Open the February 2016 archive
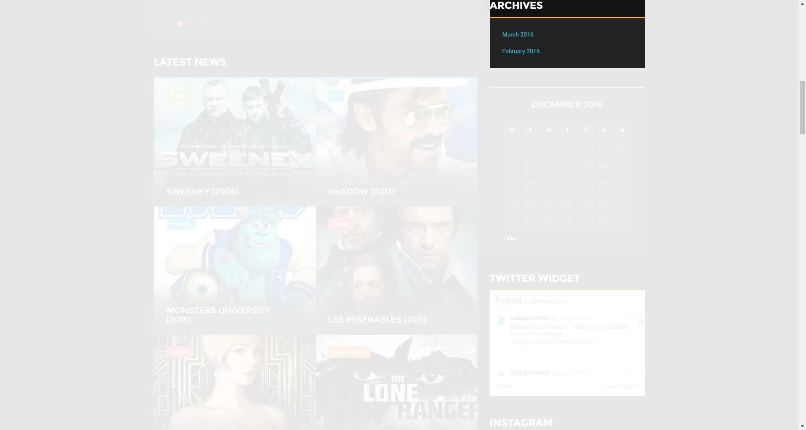 521,51
